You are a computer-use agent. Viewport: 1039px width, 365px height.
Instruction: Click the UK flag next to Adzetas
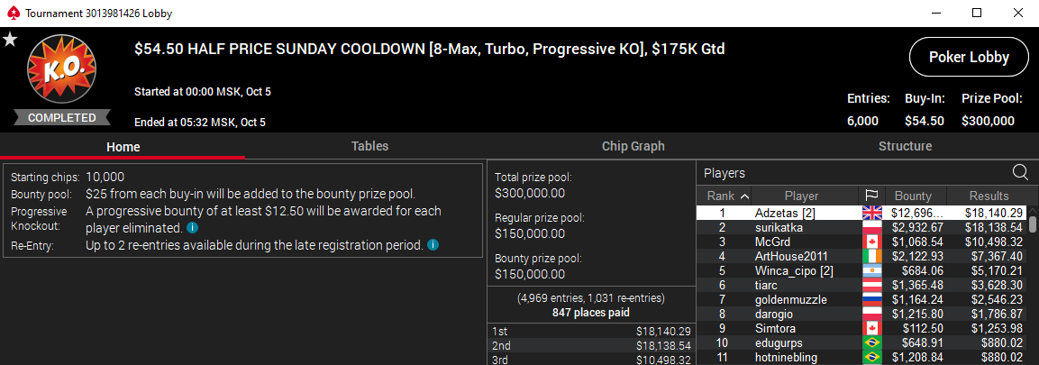coord(871,213)
